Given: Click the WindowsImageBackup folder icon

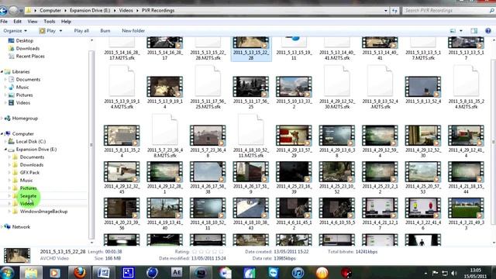Looking at the screenshot, I should 15,212.
